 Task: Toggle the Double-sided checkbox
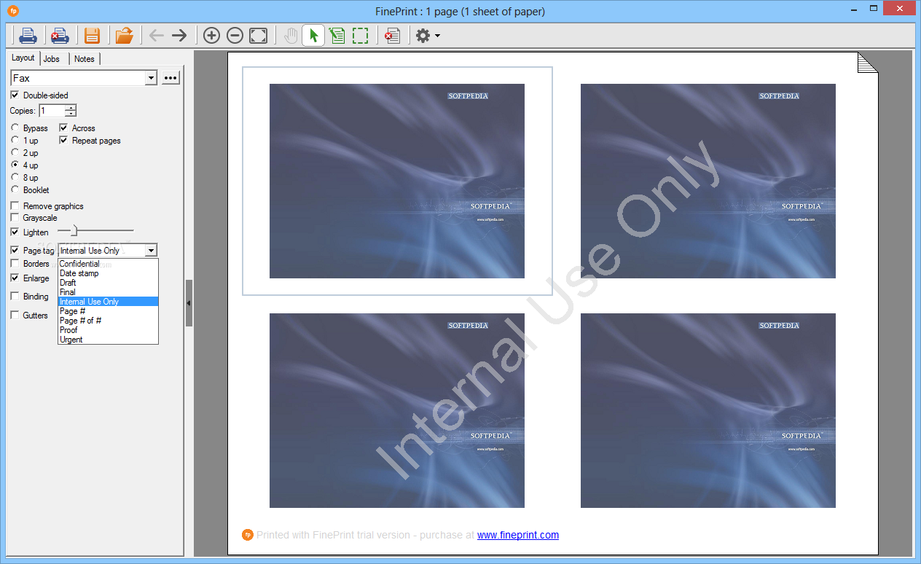15,95
